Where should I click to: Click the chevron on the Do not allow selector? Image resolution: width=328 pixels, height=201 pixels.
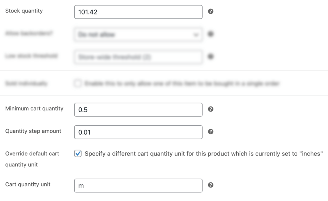pos(196,34)
